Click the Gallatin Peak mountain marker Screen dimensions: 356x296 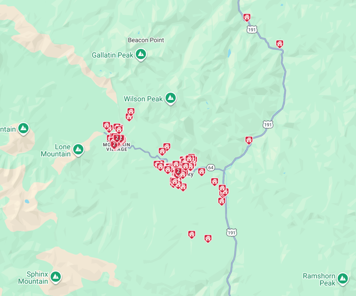141,55
